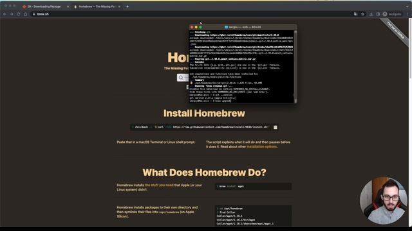Minimize the Terminal window with yellow button
Image resolution: width=412 pixels, height=231 pixels.
click(x=196, y=27)
